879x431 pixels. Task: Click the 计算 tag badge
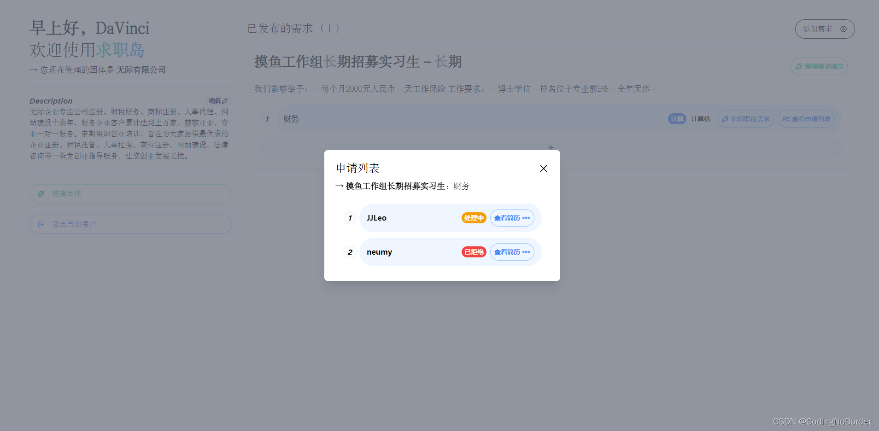tap(677, 119)
